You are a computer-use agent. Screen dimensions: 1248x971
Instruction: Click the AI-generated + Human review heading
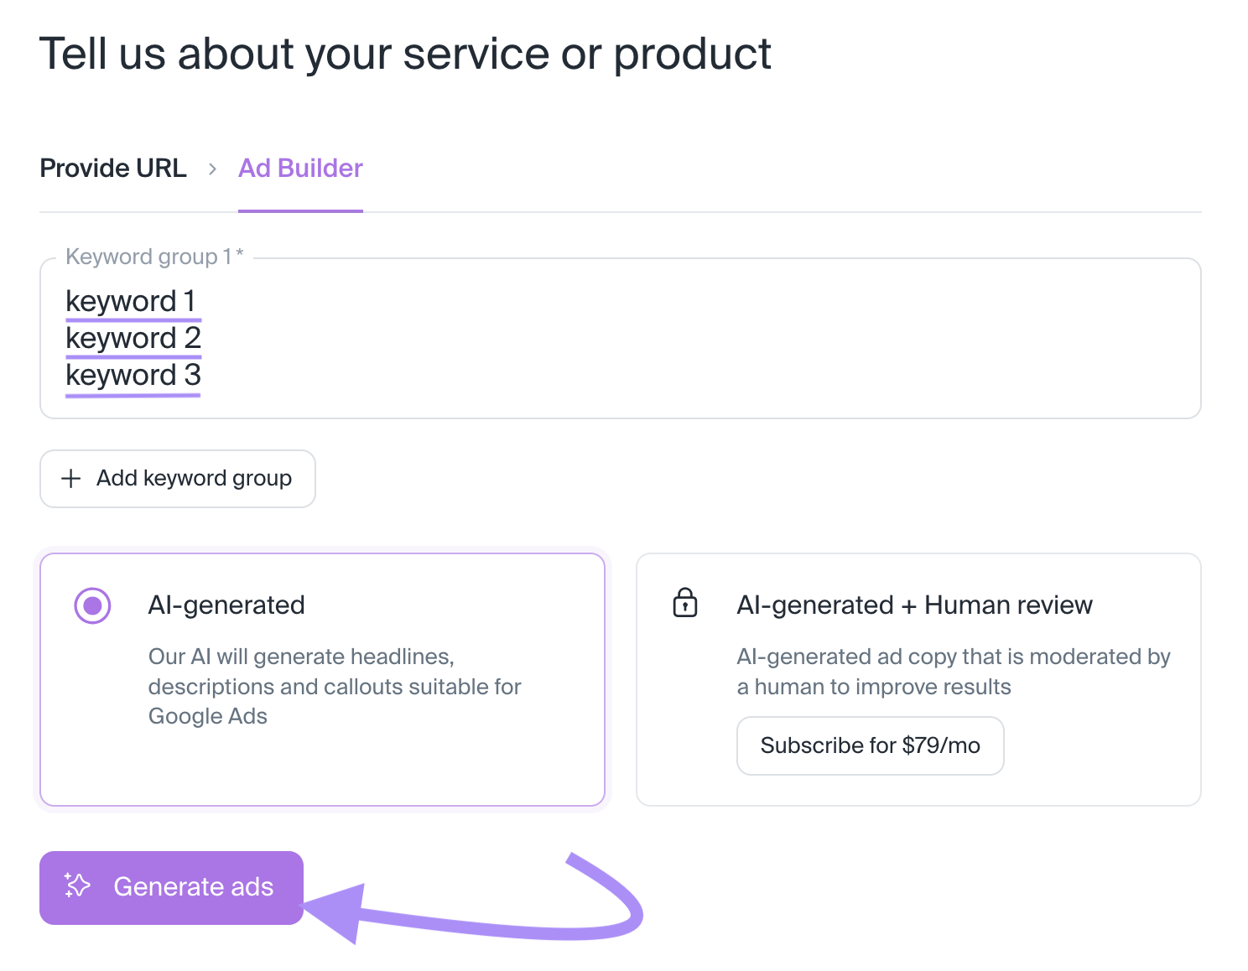(x=915, y=604)
